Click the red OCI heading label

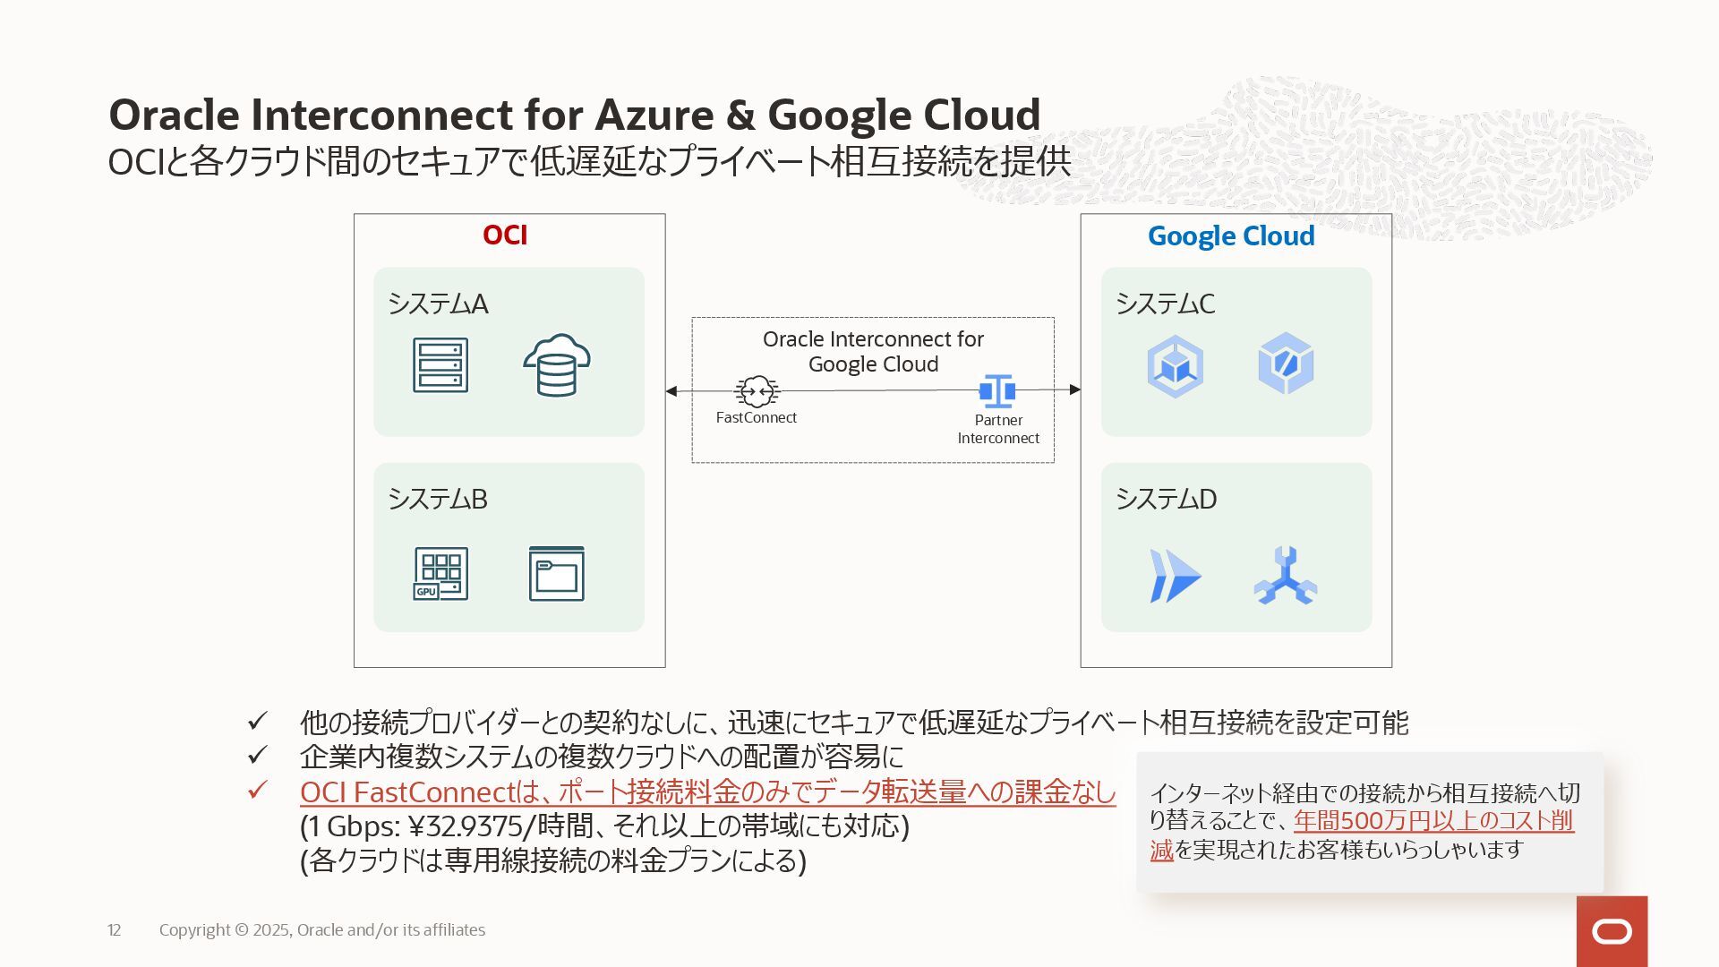tap(505, 235)
